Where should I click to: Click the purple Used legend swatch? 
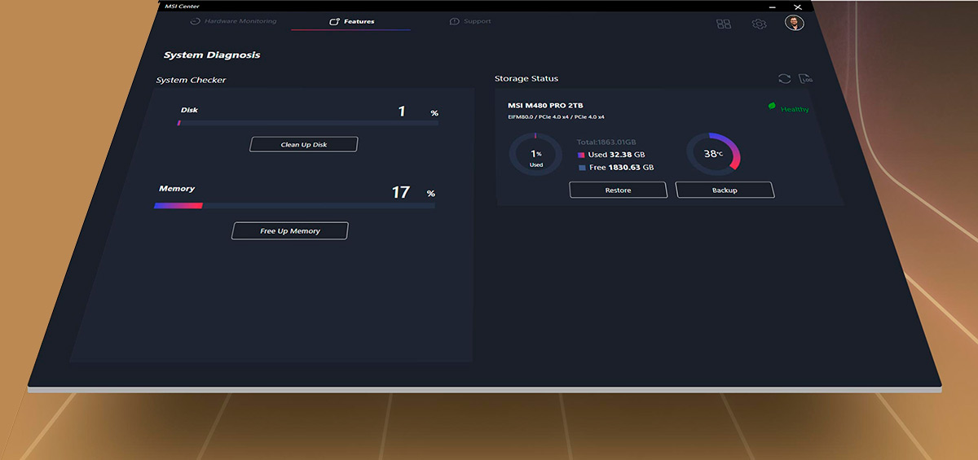(x=581, y=154)
